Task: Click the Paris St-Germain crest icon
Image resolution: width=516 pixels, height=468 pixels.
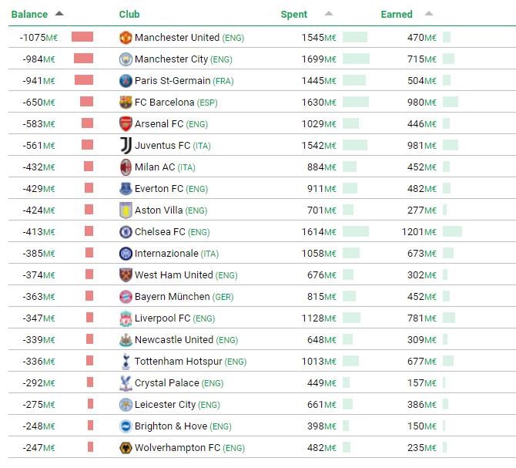Action: click(x=126, y=81)
